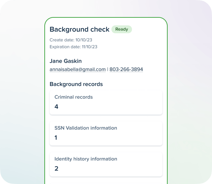Click the Background check title
The width and height of the screenshot is (212, 184).
pos(79,30)
